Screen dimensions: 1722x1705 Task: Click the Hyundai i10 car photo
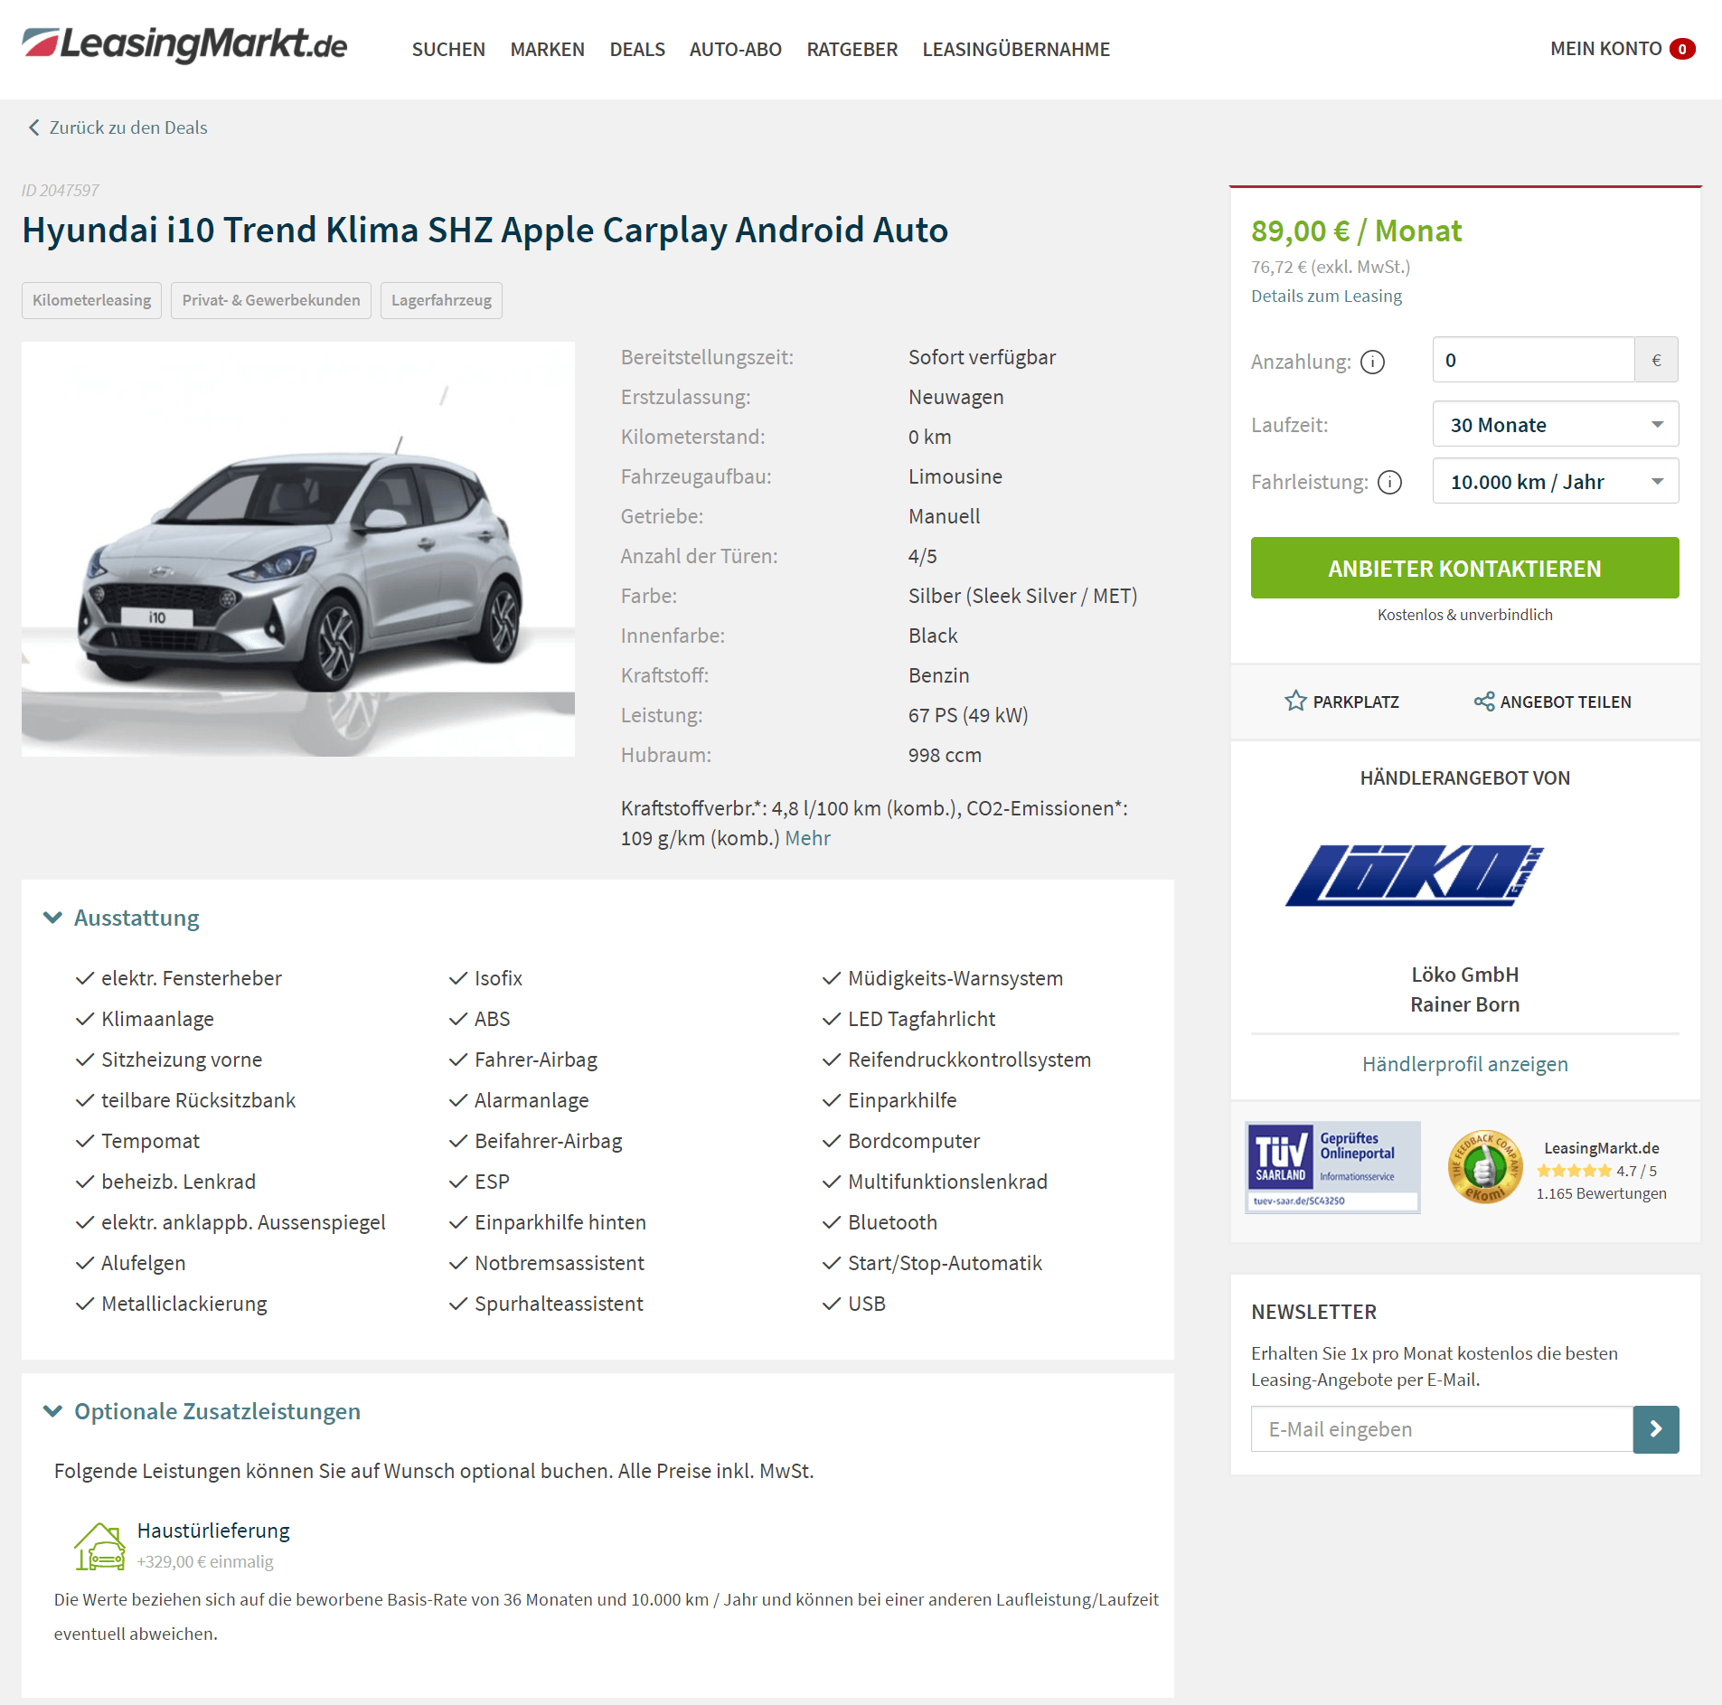tap(298, 549)
